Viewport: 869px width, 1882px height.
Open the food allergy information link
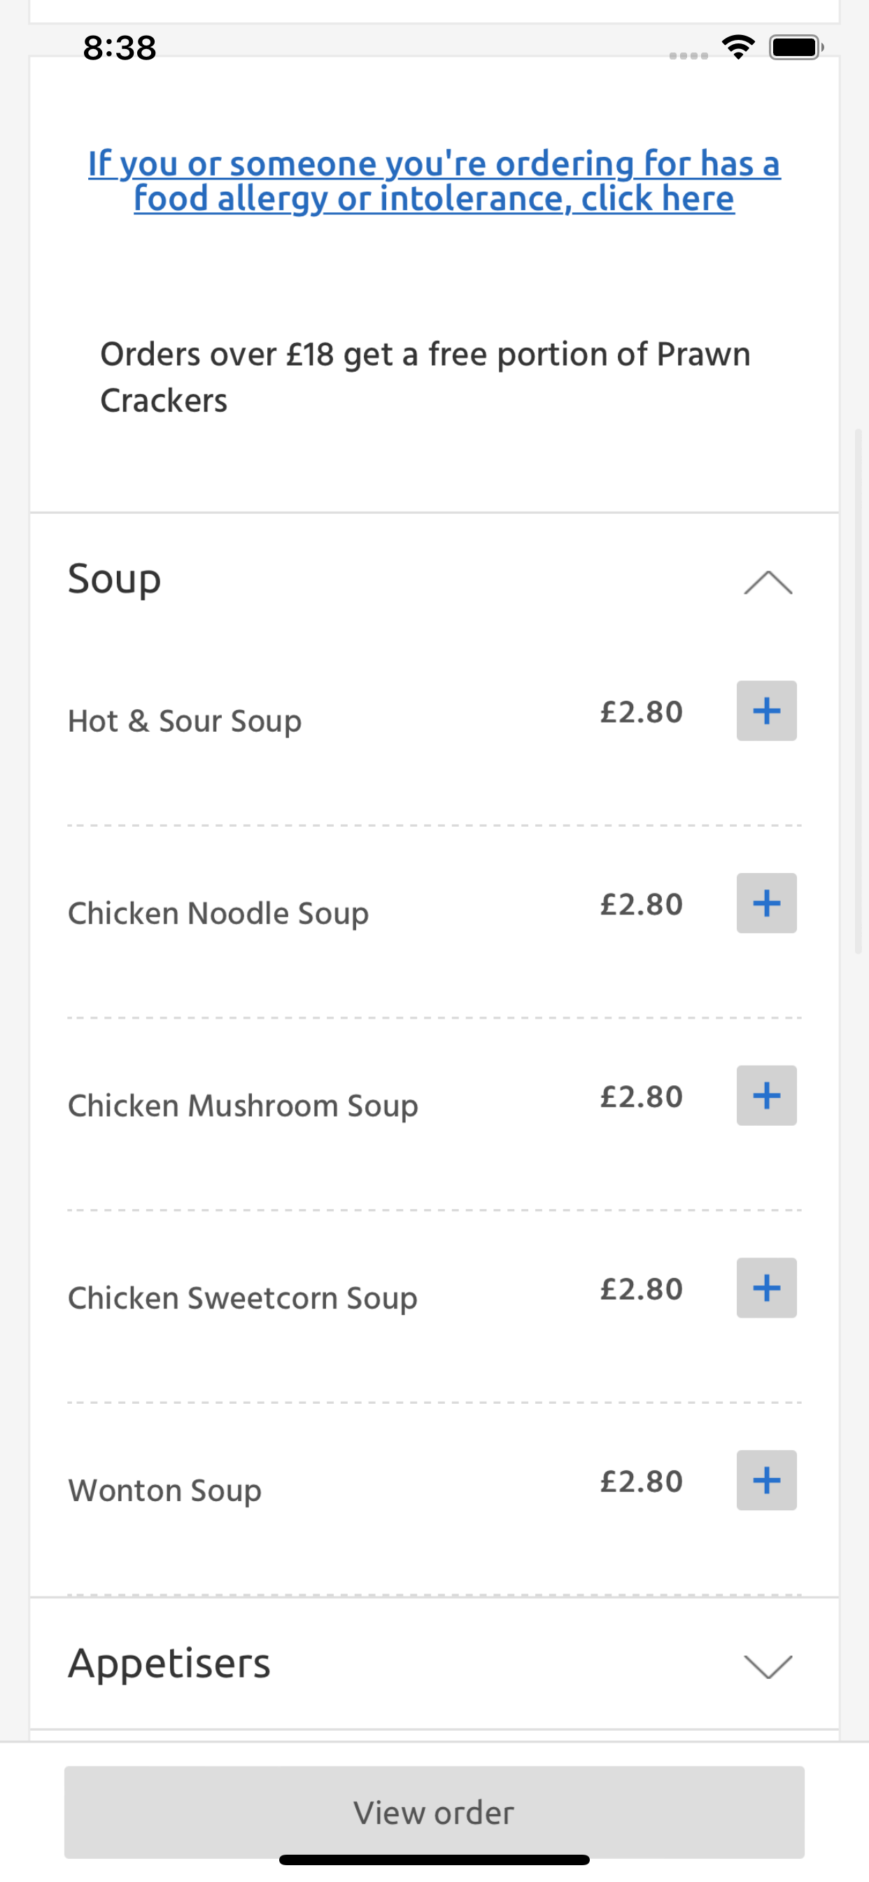[x=434, y=181]
